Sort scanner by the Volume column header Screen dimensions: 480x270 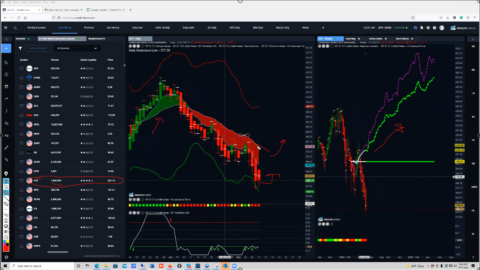pos(55,60)
